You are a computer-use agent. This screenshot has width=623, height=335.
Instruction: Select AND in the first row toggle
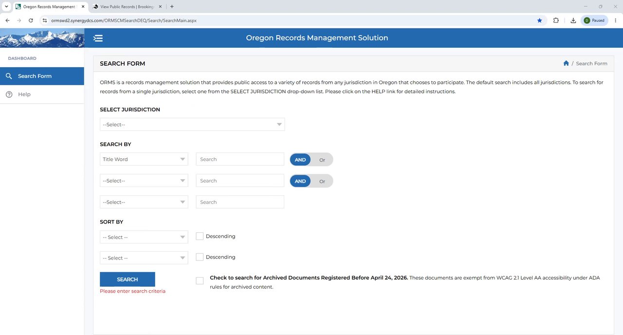point(300,160)
